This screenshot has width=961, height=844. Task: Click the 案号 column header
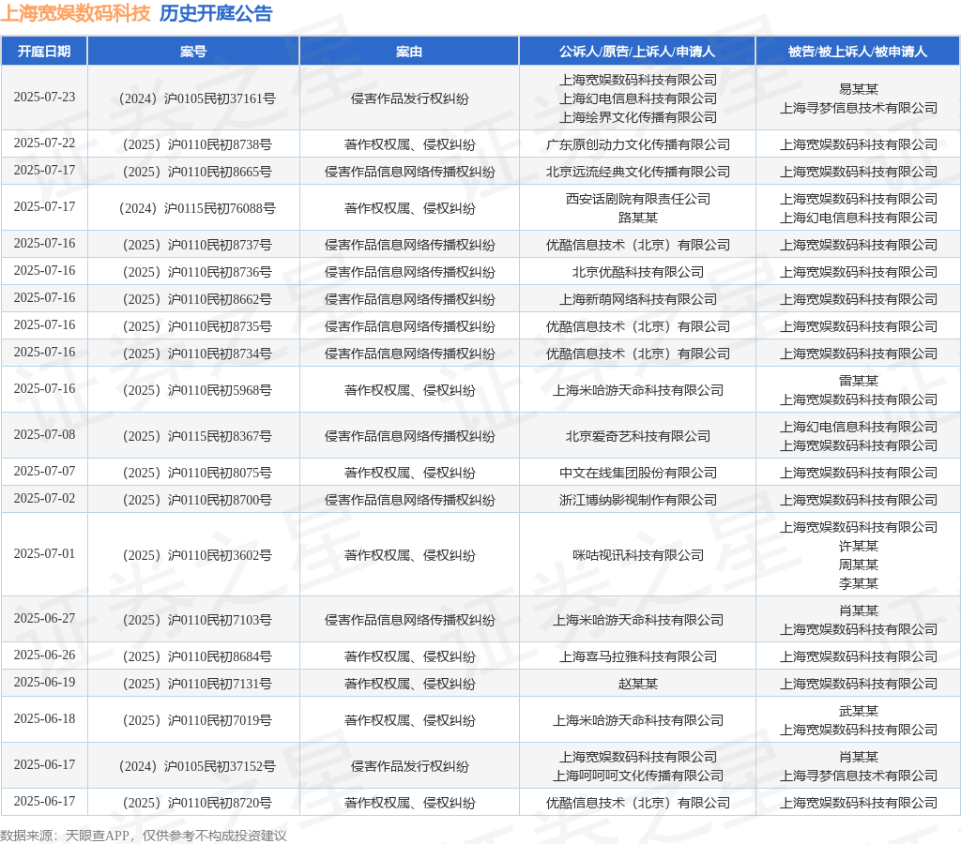193,52
